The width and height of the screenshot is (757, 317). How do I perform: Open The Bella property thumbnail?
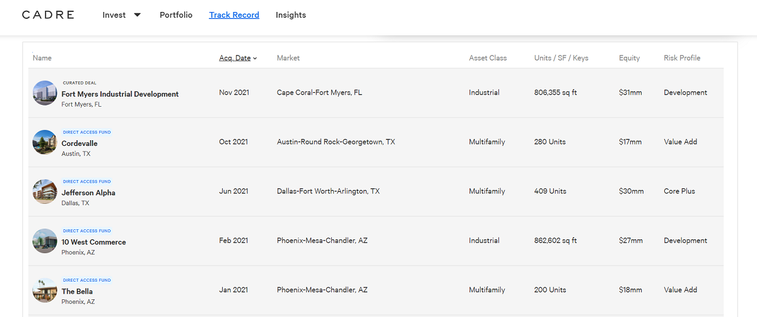tap(45, 290)
